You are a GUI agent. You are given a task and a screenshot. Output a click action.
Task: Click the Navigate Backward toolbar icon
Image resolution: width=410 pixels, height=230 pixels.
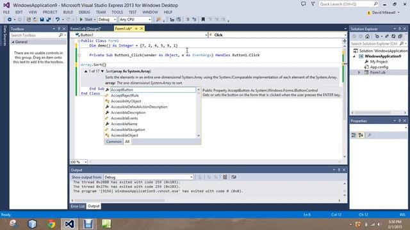(x=10, y=20)
